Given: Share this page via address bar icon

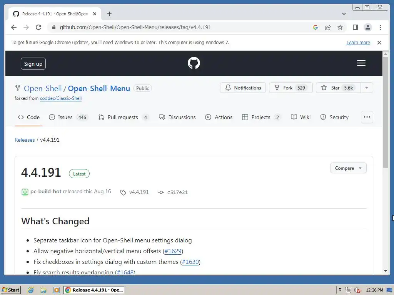Looking at the screenshot, I should pos(328,27).
